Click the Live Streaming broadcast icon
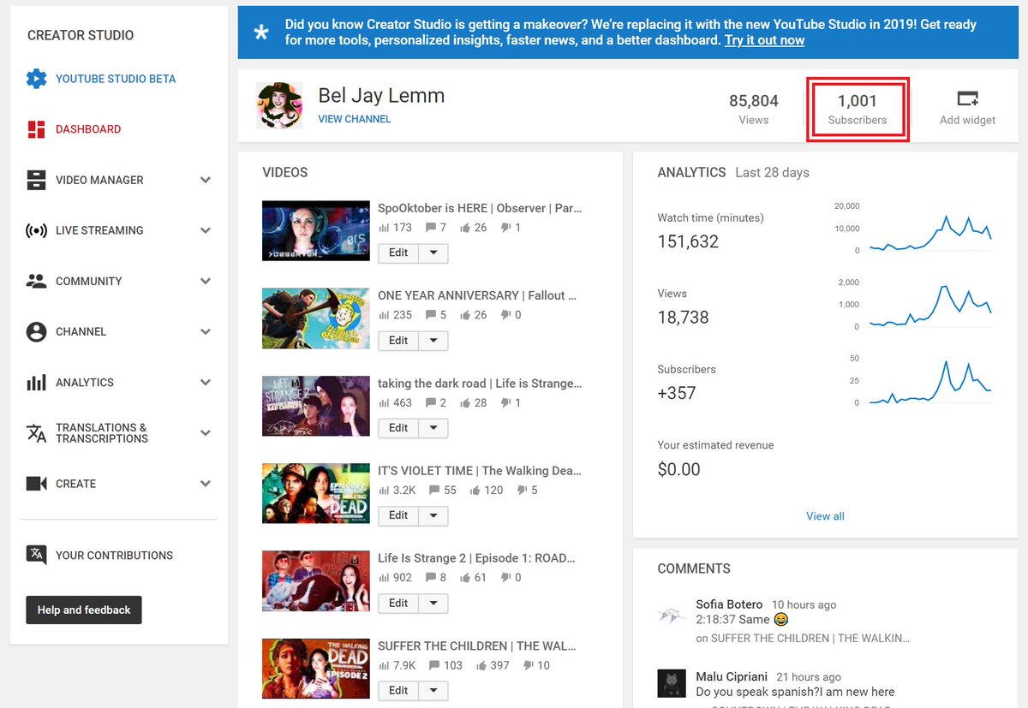 [x=36, y=230]
